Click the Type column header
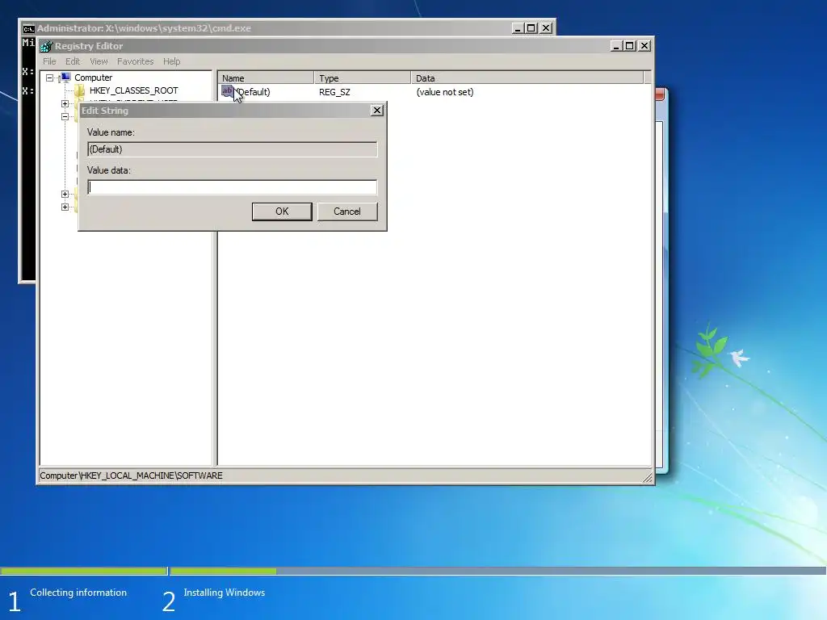827x620 pixels. pyautogui.click(x=363, y=78)
